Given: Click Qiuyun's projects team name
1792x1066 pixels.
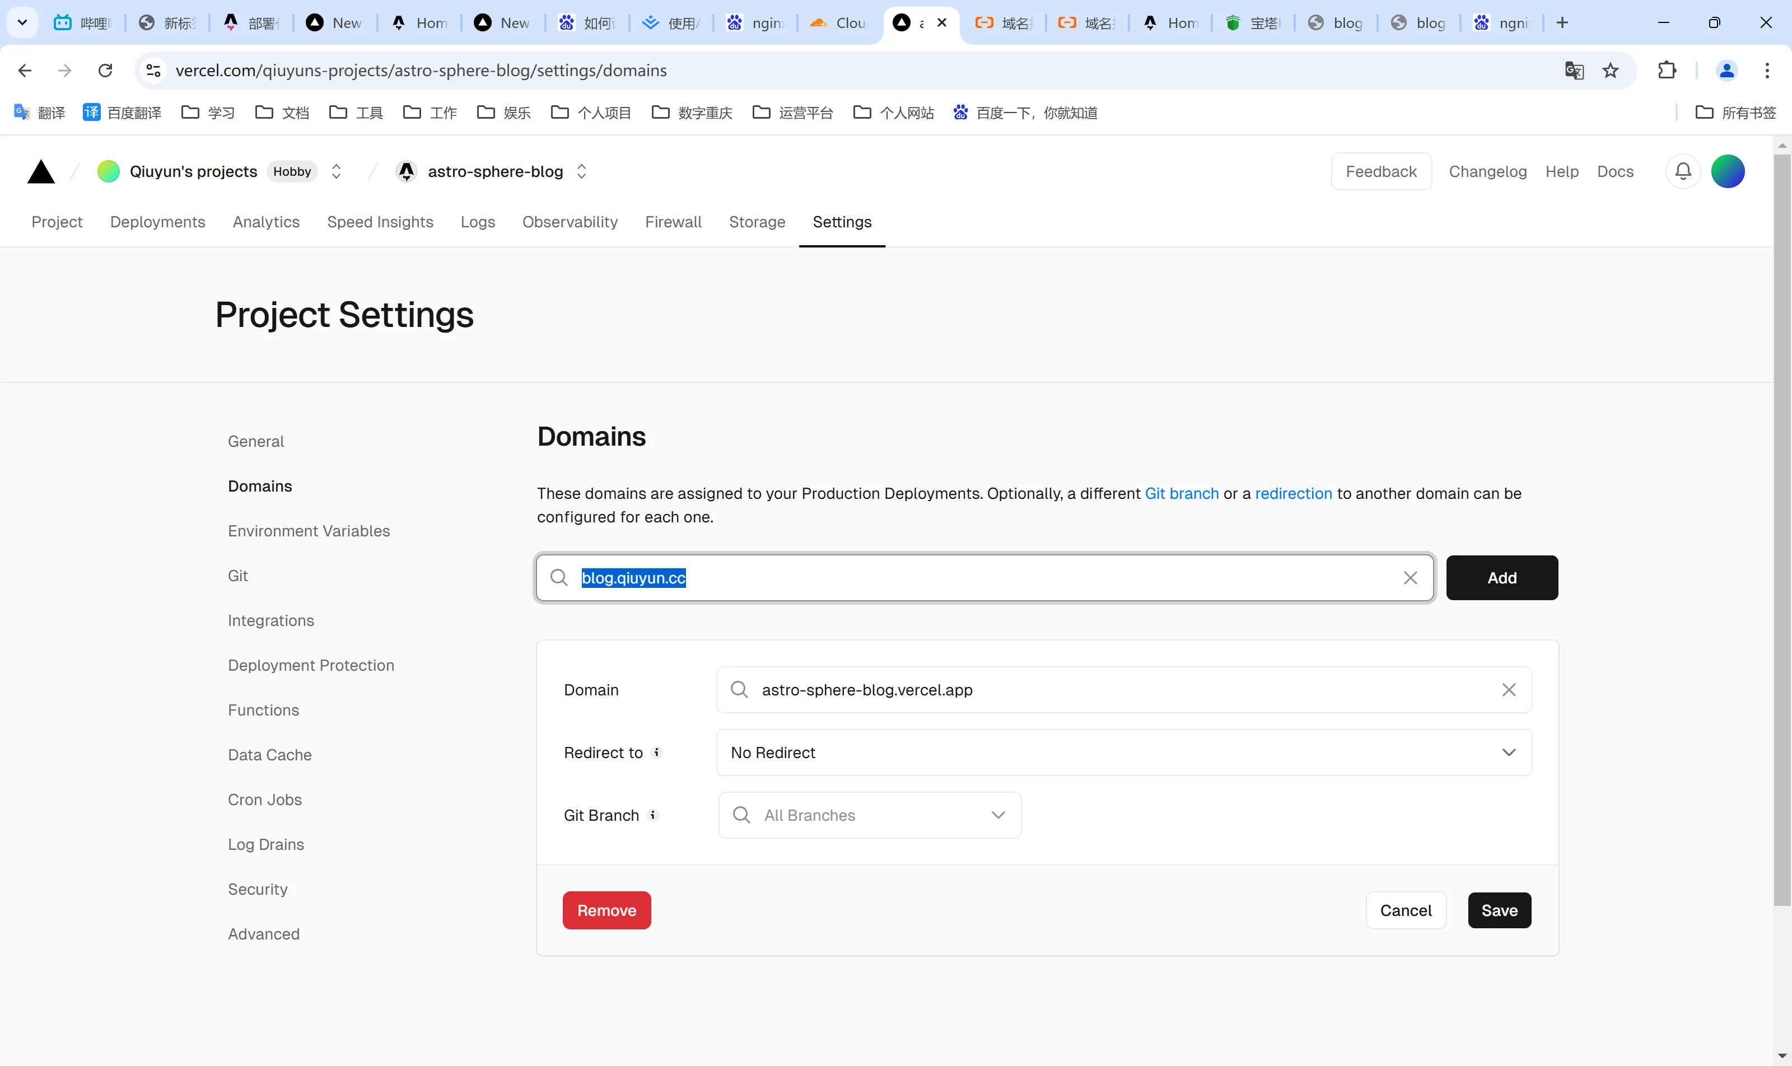Looking at the screenshot, I should pos(193,172).
